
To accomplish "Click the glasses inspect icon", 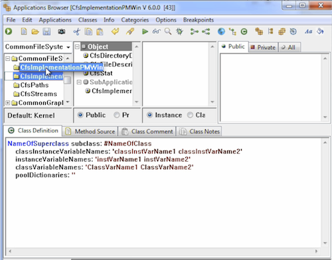I will pos(156,32).
